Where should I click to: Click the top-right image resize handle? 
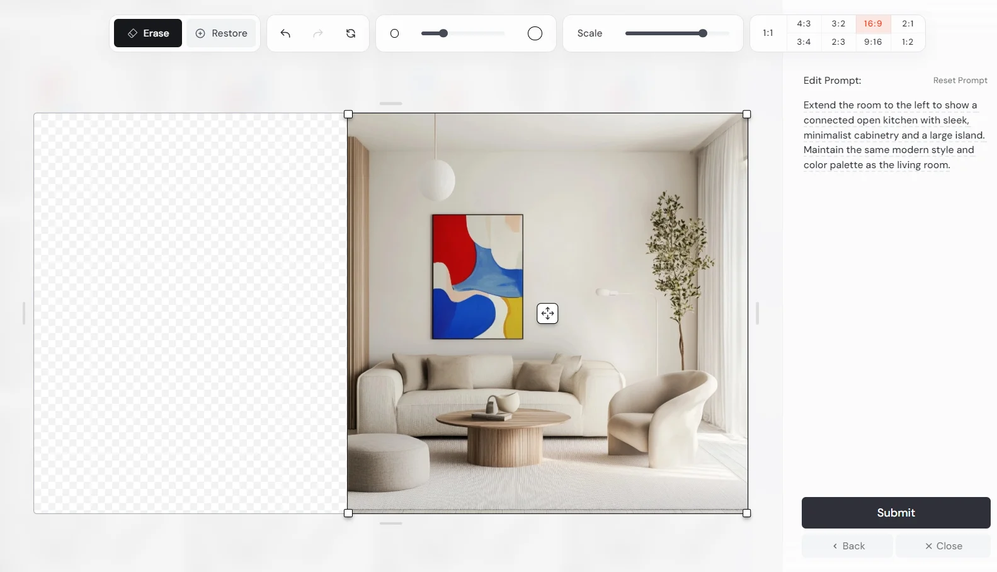tap(747, 115)
